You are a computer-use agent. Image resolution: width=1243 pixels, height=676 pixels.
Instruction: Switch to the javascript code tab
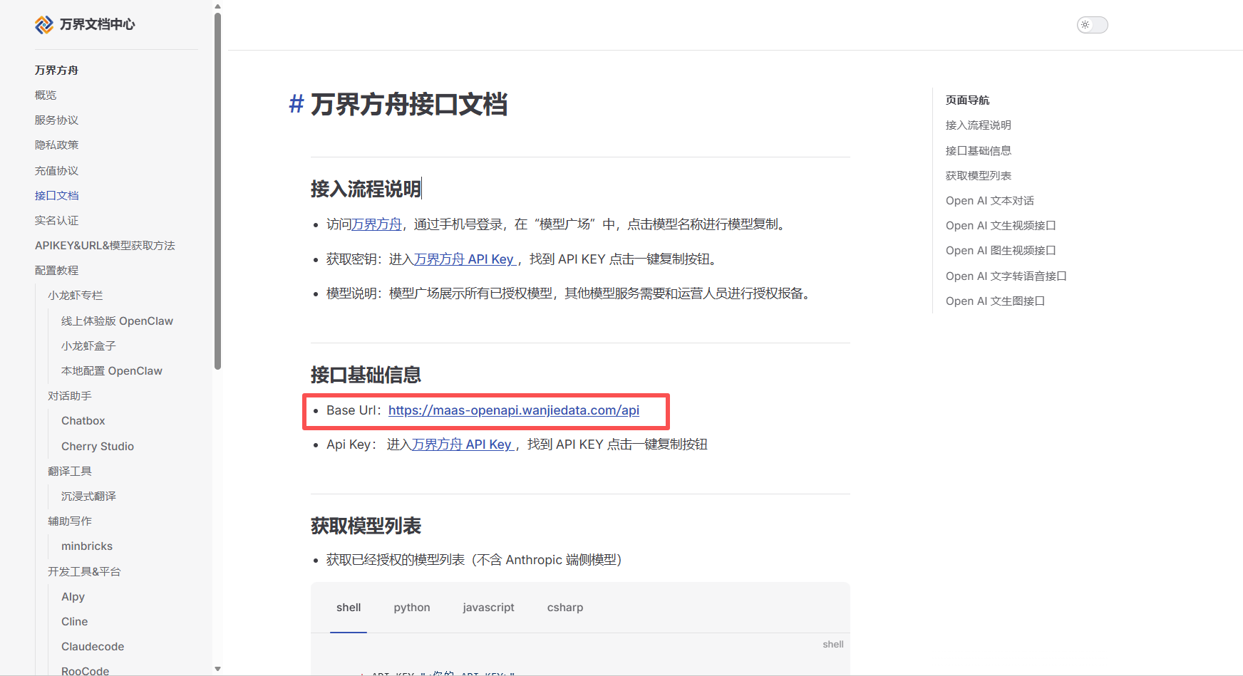tap(488, 607)
